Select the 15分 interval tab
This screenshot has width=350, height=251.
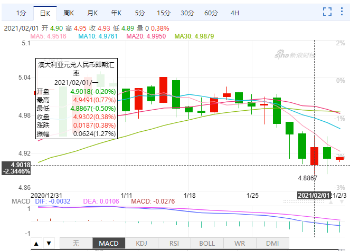[164, 13]
